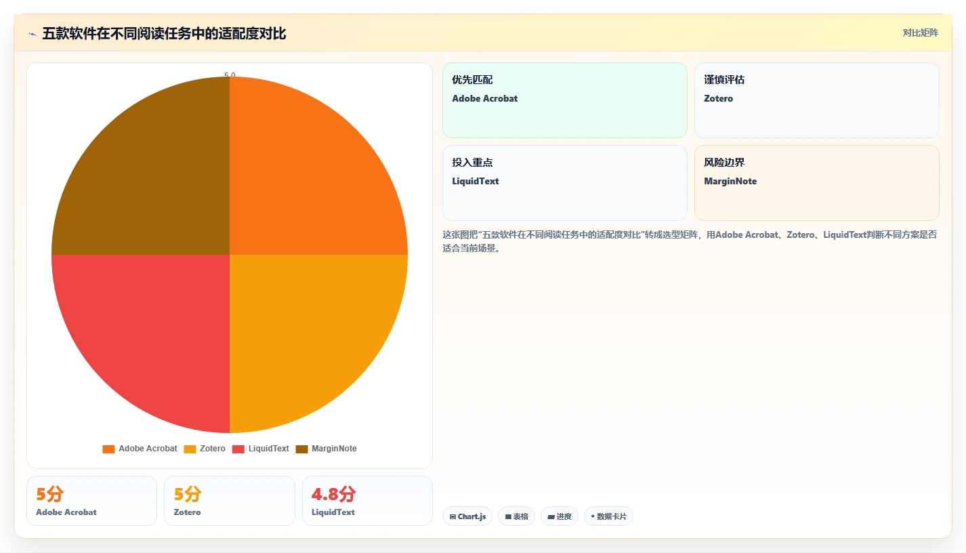966x553 pixels.
Task: Click the icon before the page title
Action: tap(32, 34)
